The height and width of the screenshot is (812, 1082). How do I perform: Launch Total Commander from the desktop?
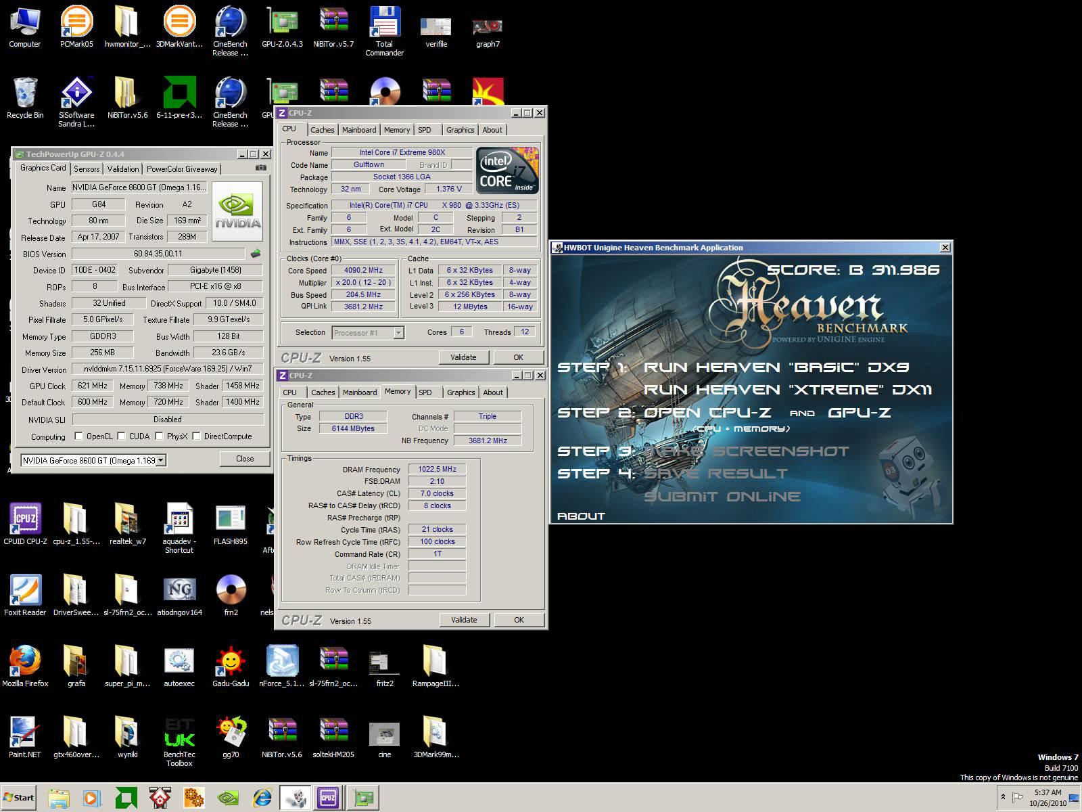point(385,31)
